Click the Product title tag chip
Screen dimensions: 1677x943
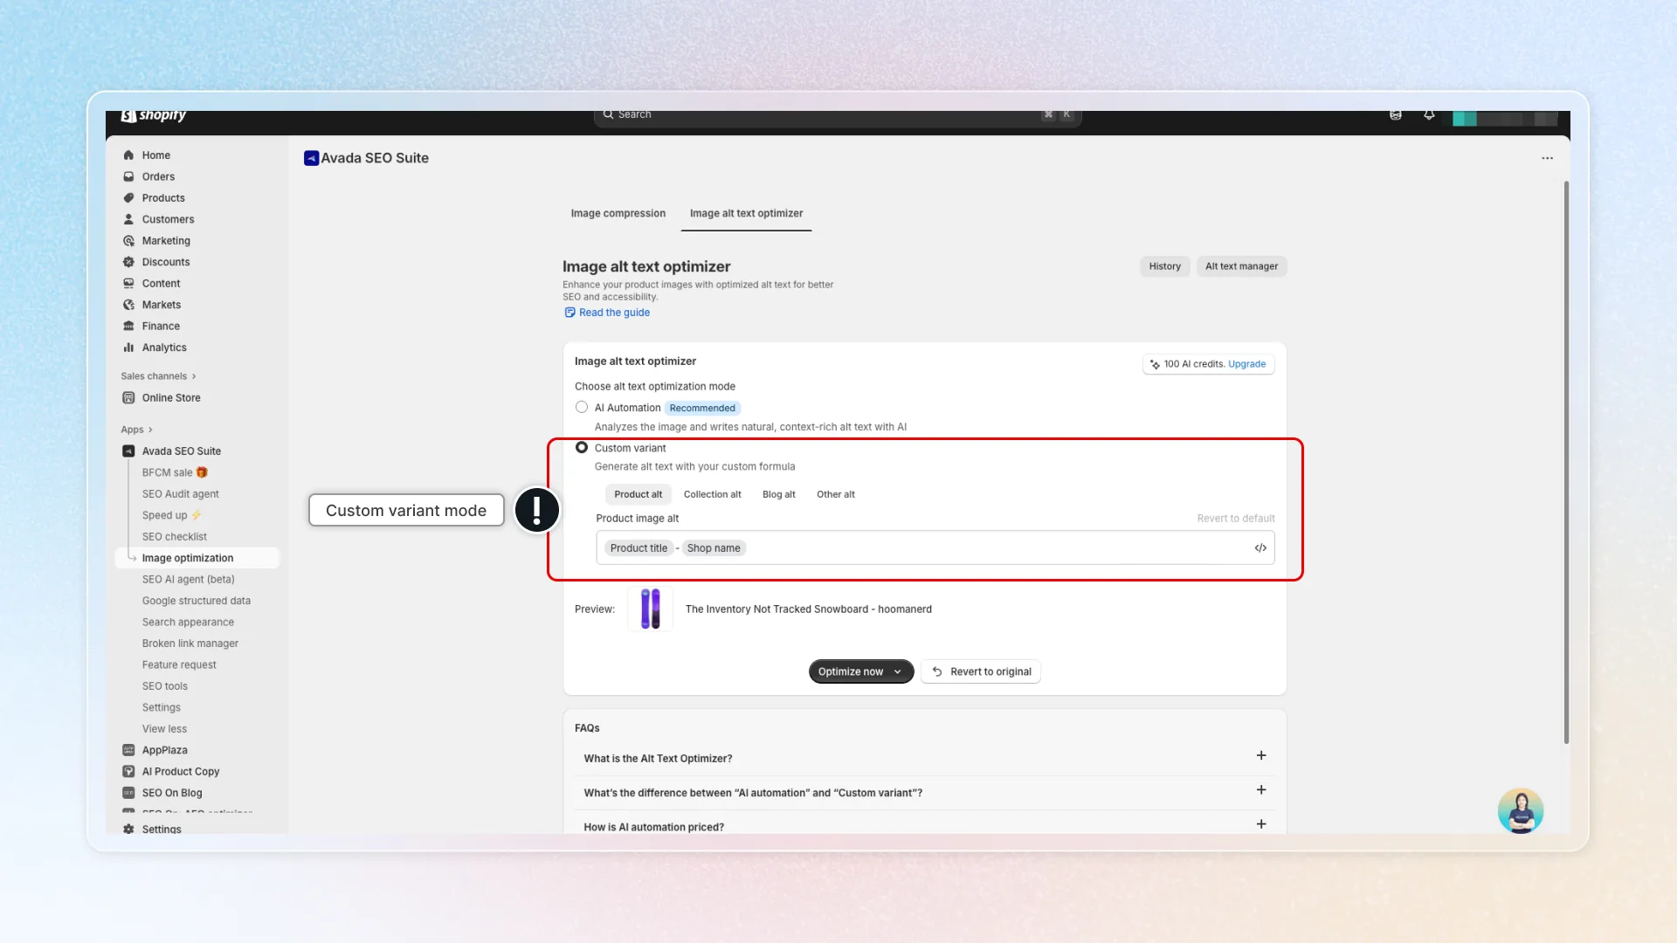click(x=638, y=548)
